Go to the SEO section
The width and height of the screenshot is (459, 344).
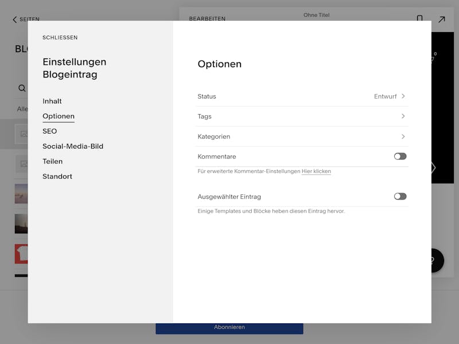point(50,131)
